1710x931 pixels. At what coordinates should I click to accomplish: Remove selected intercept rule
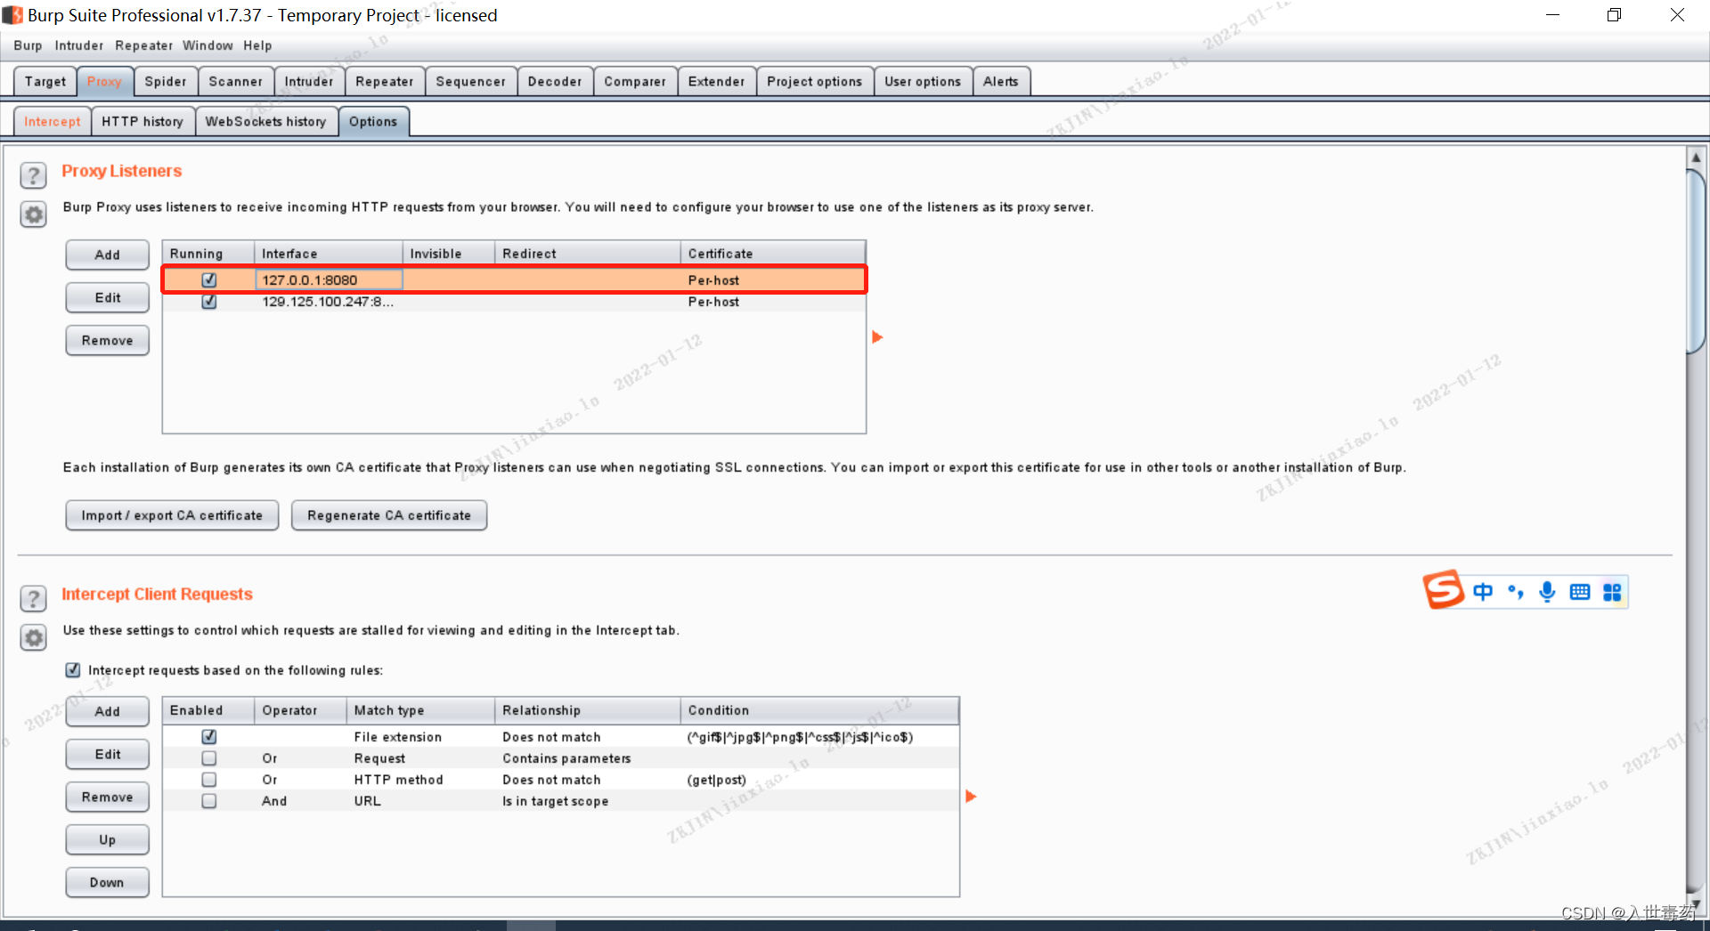108,797
